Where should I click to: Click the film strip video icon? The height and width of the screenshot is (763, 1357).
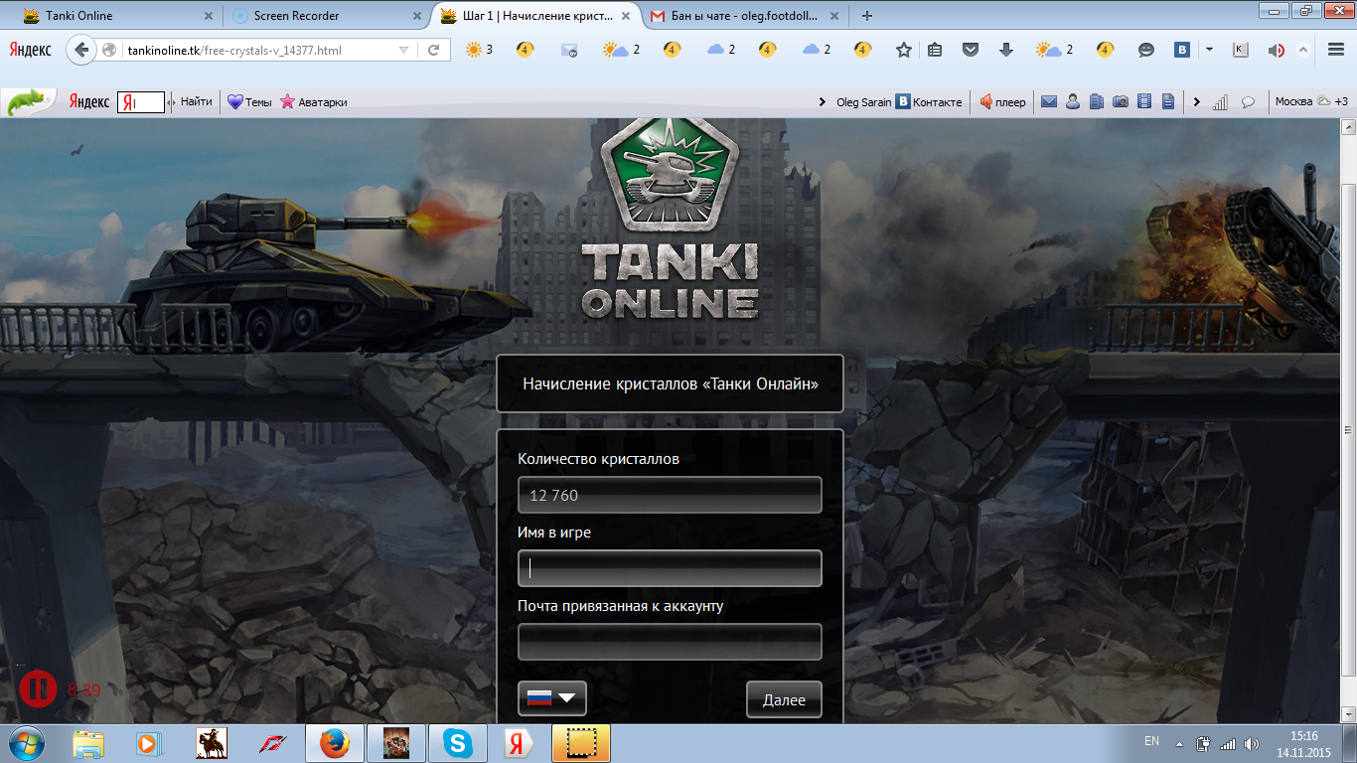(1144, 101)
